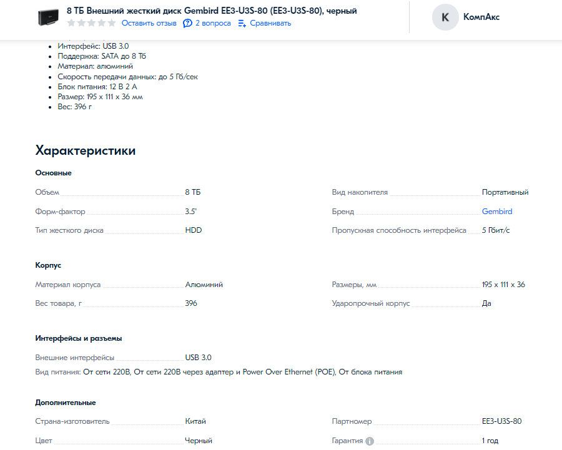Click the bullet «Интерфейс: USB 3.0»

[93, 46]
